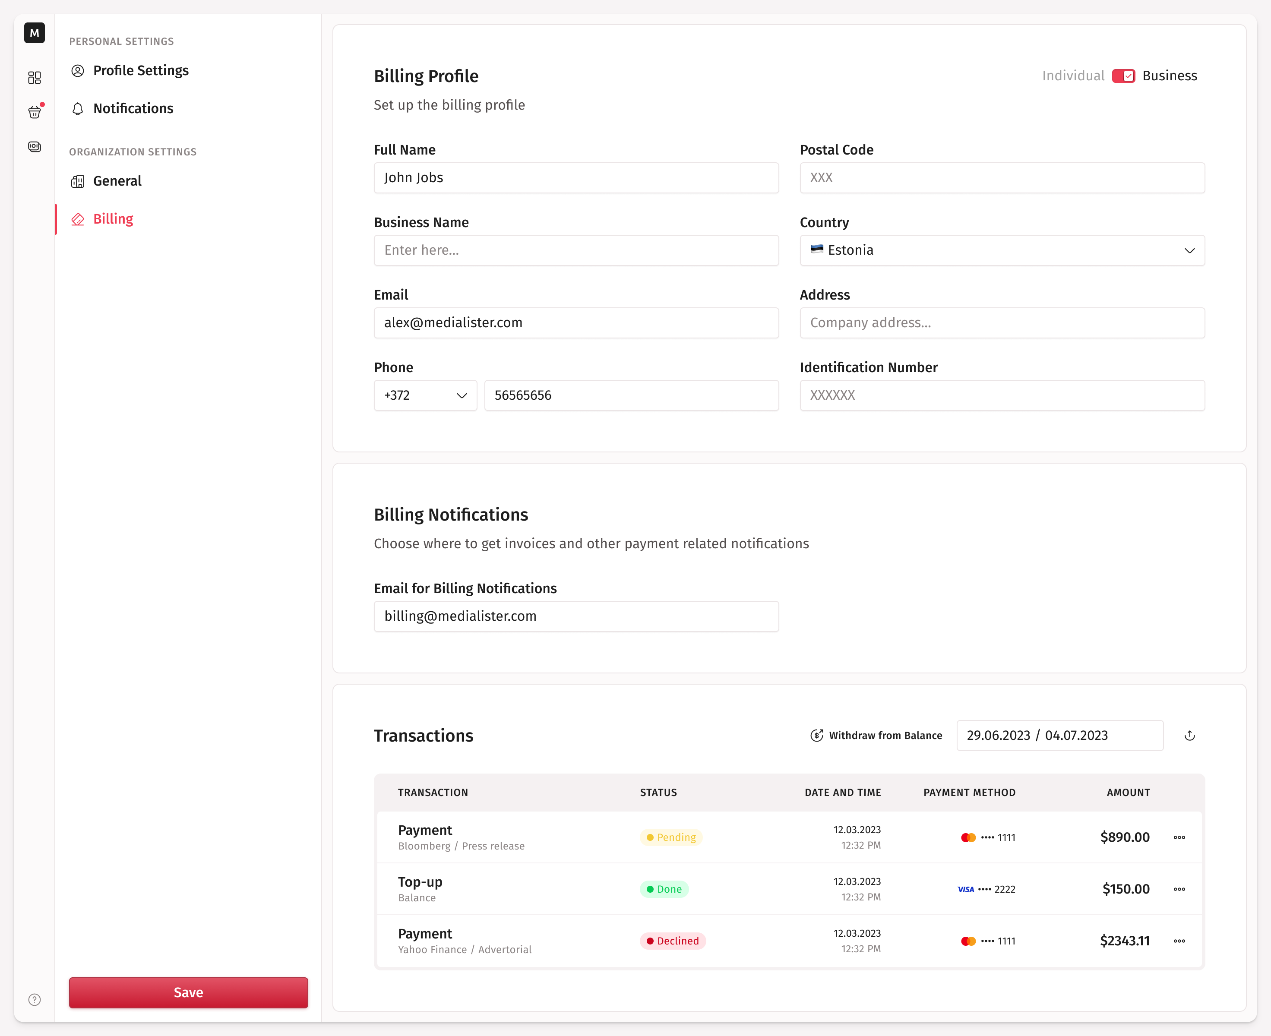Click the export upload icon near date range

[1189, 735]
